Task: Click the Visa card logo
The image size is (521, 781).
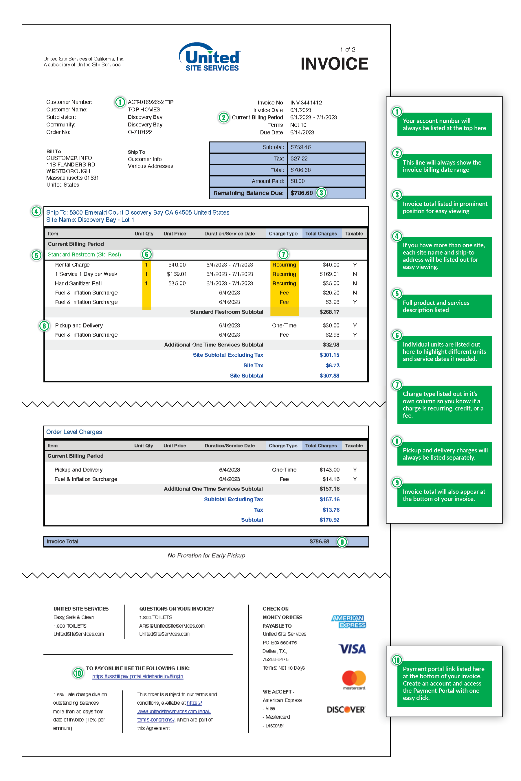Action: coord(352,649)
